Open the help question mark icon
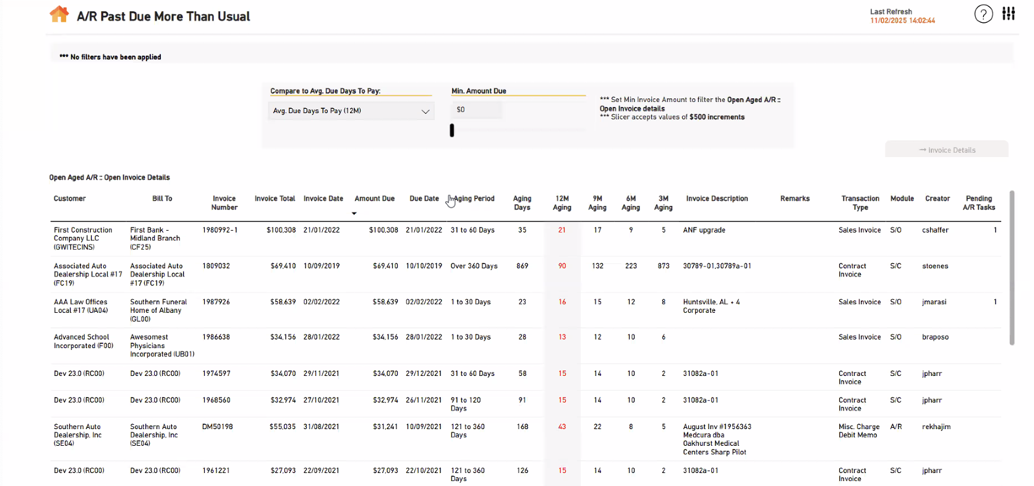Viewport: 1034px width, 486px height. click(983, 14)
